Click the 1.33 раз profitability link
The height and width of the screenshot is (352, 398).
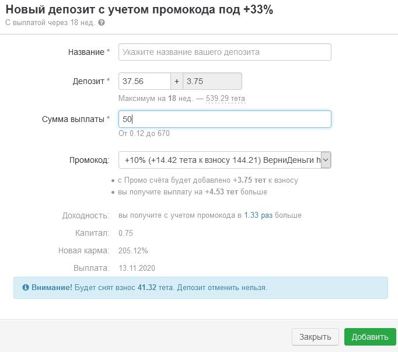(x=258, y=215)
